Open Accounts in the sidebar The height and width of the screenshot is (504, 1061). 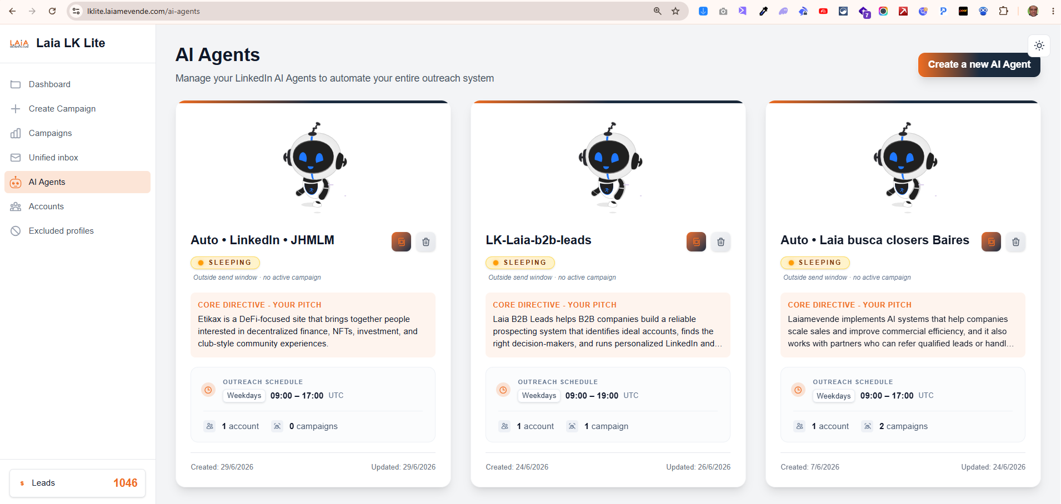coord(77,206)
